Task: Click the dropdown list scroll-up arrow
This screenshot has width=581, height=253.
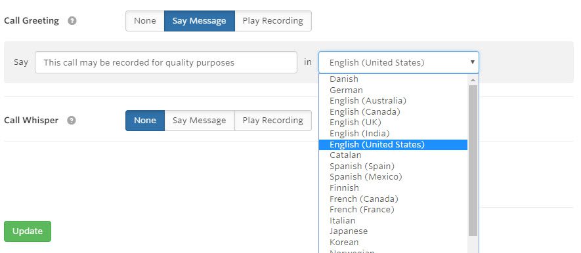Action: tap(473, 79)
